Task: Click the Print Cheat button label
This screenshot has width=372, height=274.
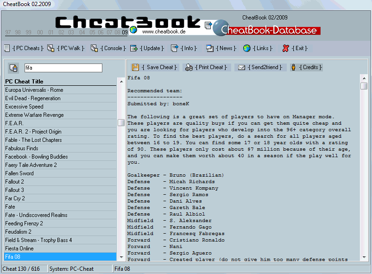Action: point(211,67)
